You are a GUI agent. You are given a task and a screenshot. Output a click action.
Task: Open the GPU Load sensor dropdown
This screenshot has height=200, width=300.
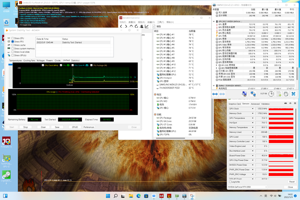click(253, 137)
